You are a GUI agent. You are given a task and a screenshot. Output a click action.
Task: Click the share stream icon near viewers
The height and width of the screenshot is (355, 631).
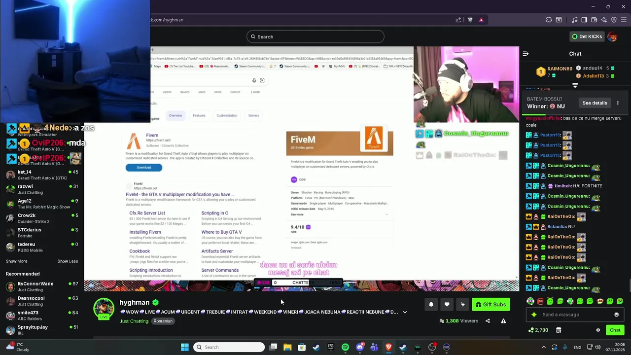pyautogui.click(x=488, y=321)
